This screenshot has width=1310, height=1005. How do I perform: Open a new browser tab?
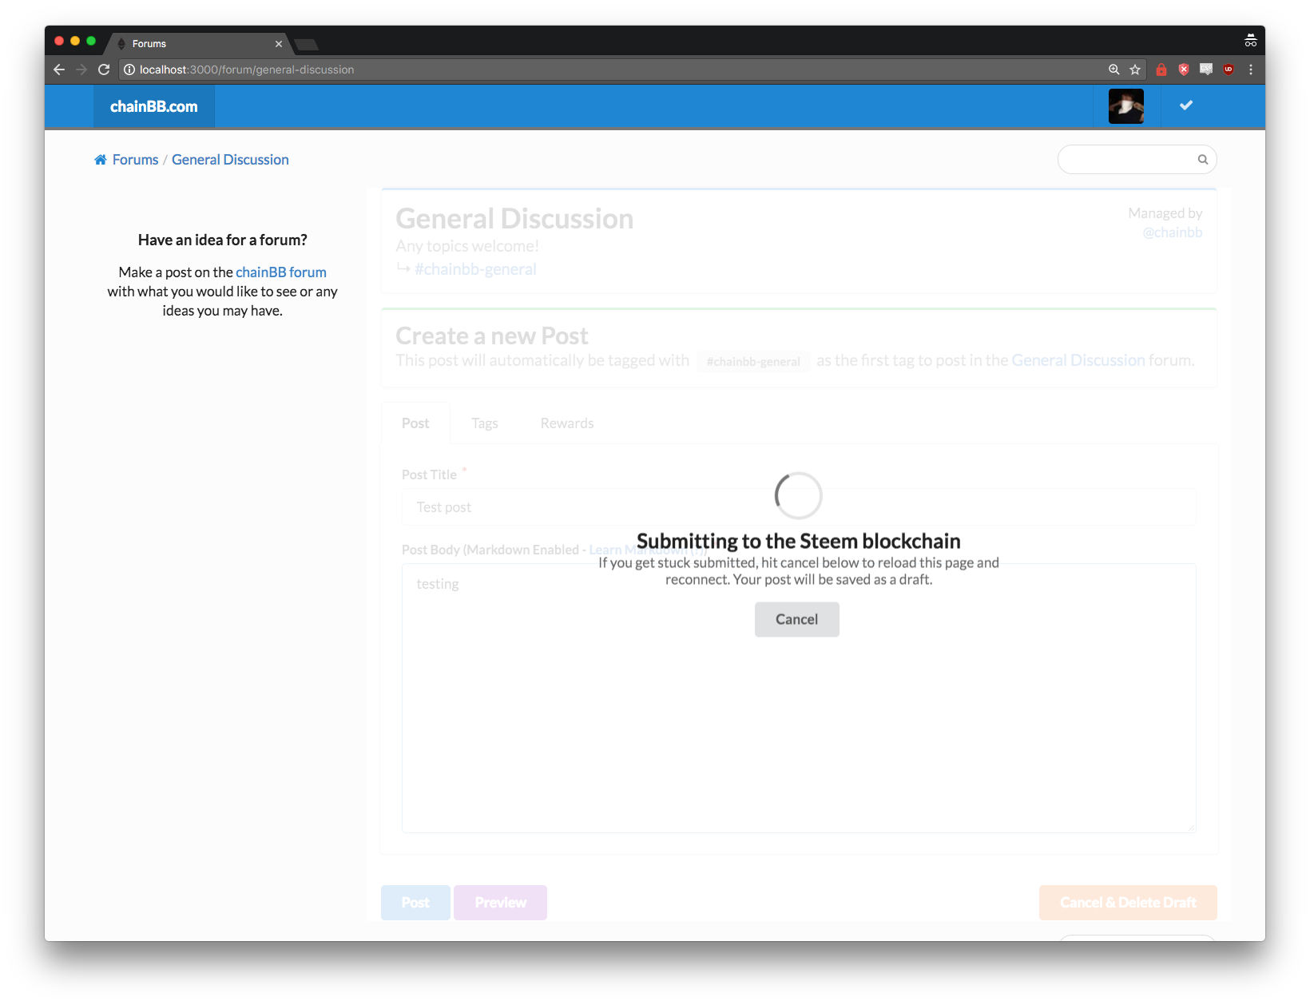307,44
